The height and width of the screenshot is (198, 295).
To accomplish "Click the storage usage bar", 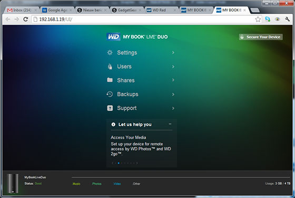I will [181, 177].
